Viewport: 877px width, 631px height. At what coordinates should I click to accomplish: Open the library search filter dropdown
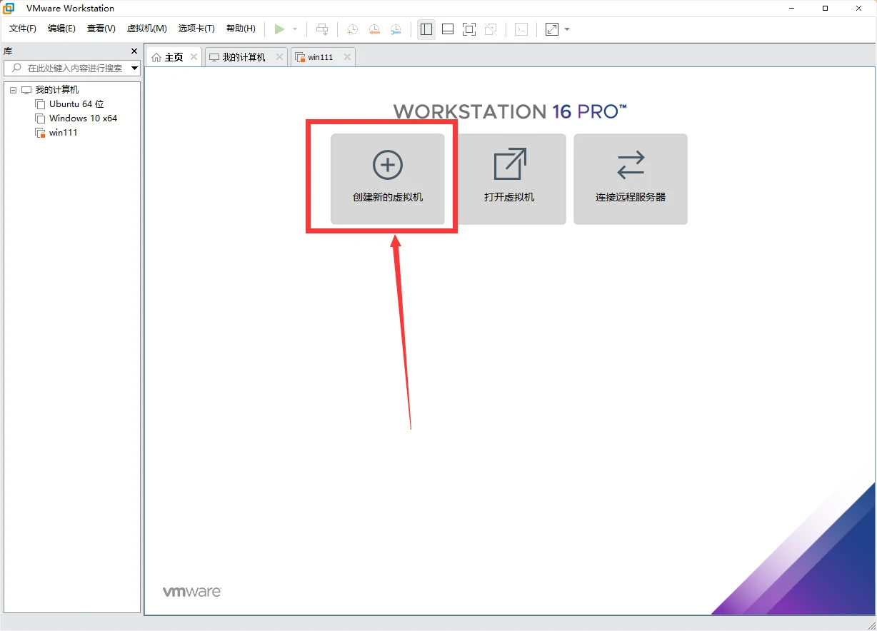click(135, 68)
